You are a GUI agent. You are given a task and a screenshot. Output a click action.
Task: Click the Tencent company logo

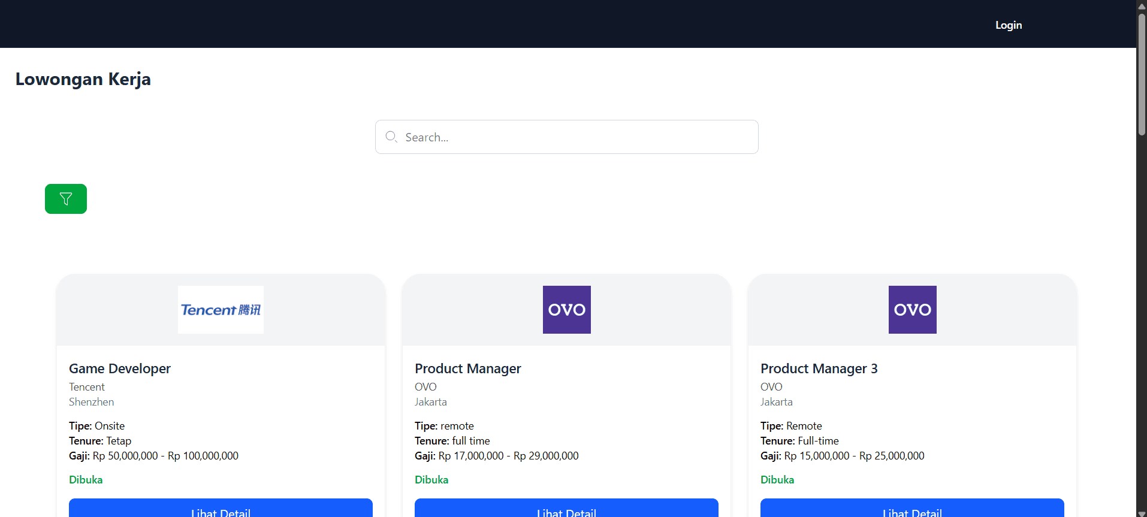[x=221, y=310]
